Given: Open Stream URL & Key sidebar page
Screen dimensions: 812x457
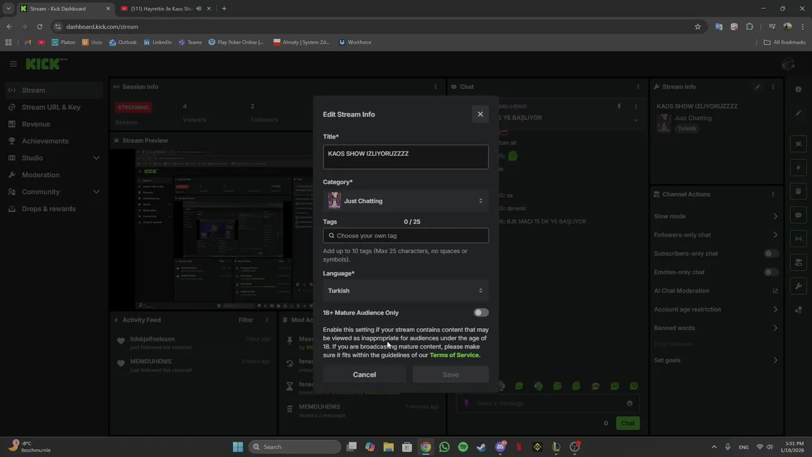Looking at the screenshot, I should [53, 107].
